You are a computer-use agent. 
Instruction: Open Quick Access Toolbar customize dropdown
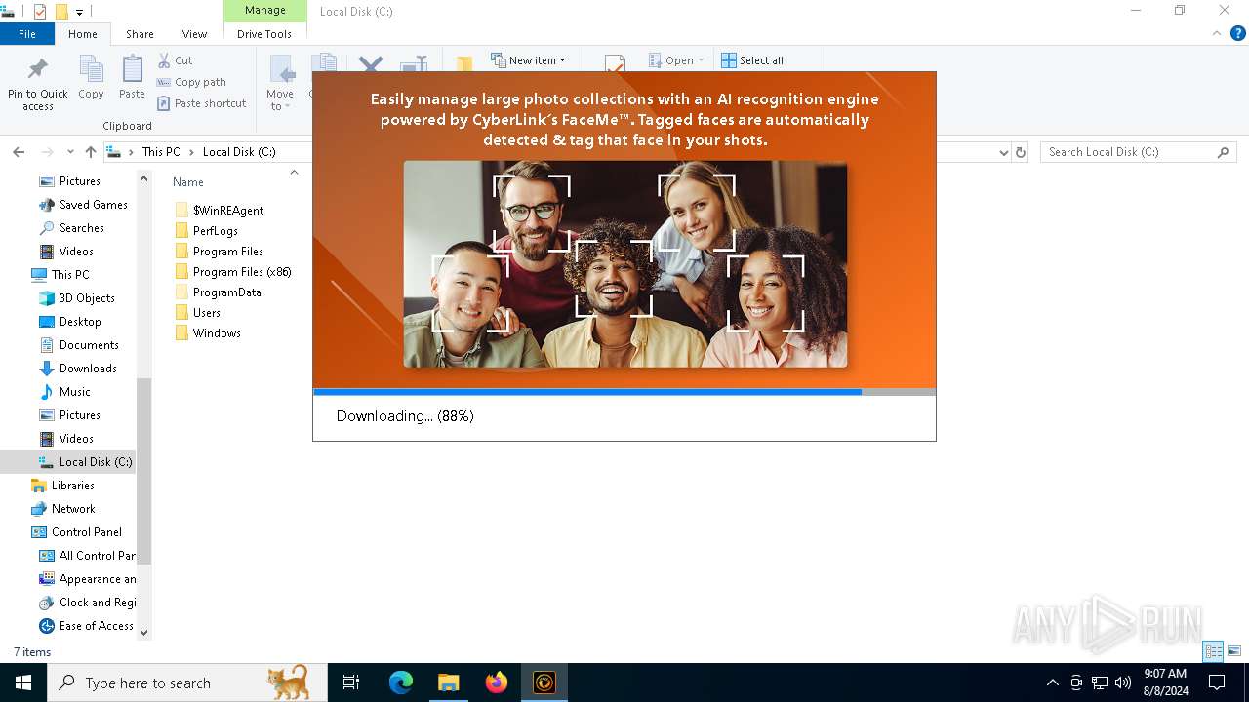(x=79, y=12)
